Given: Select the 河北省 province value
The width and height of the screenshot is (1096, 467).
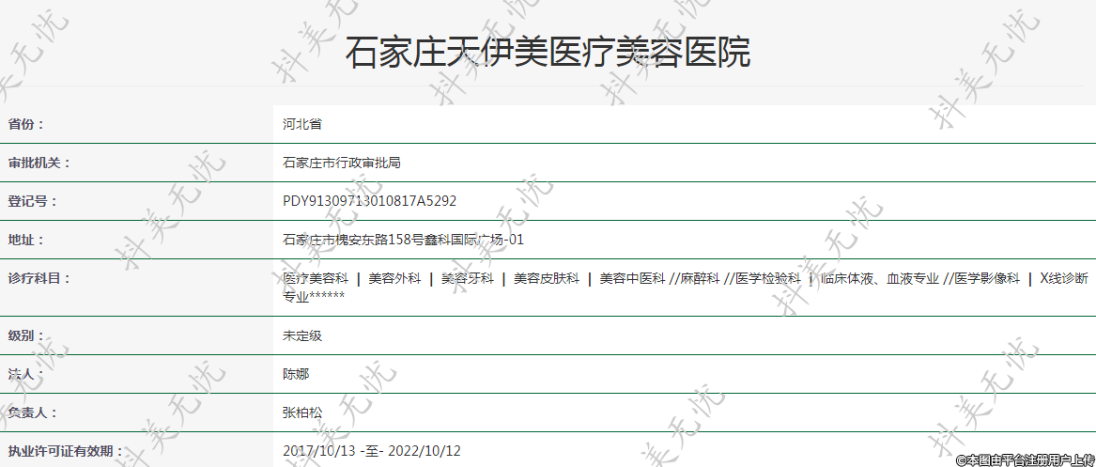Looking at the screenshot, I should pyautogui.click(x=302, y=124).
